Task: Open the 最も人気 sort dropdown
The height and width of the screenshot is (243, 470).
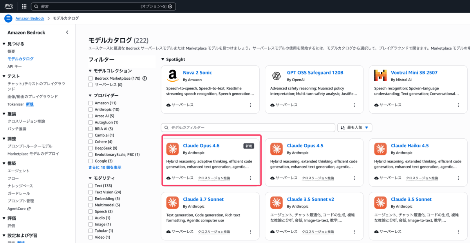Action: (x=354, y=128)
